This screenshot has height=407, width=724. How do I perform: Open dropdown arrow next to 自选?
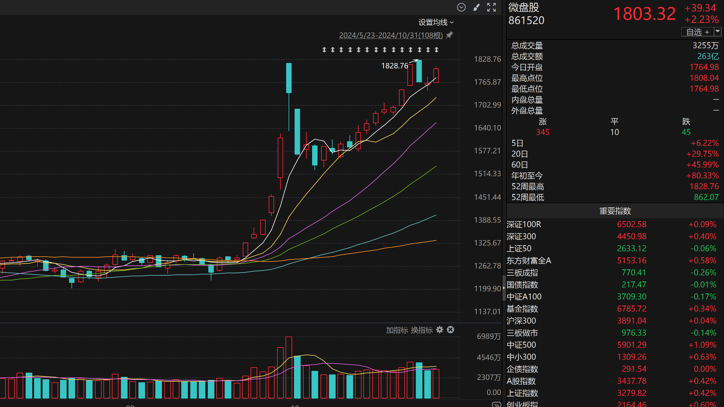(718, 31)
